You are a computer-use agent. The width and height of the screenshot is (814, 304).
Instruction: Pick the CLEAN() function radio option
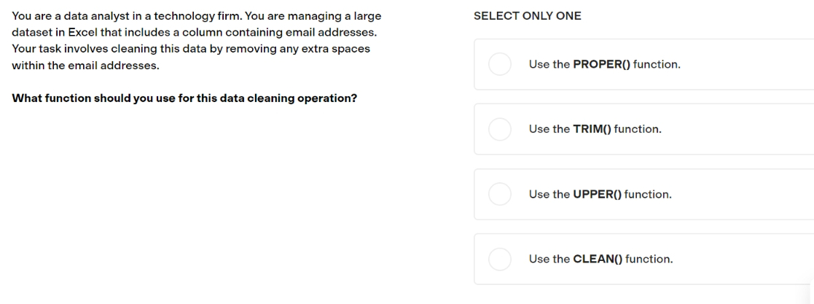point(500,259)
